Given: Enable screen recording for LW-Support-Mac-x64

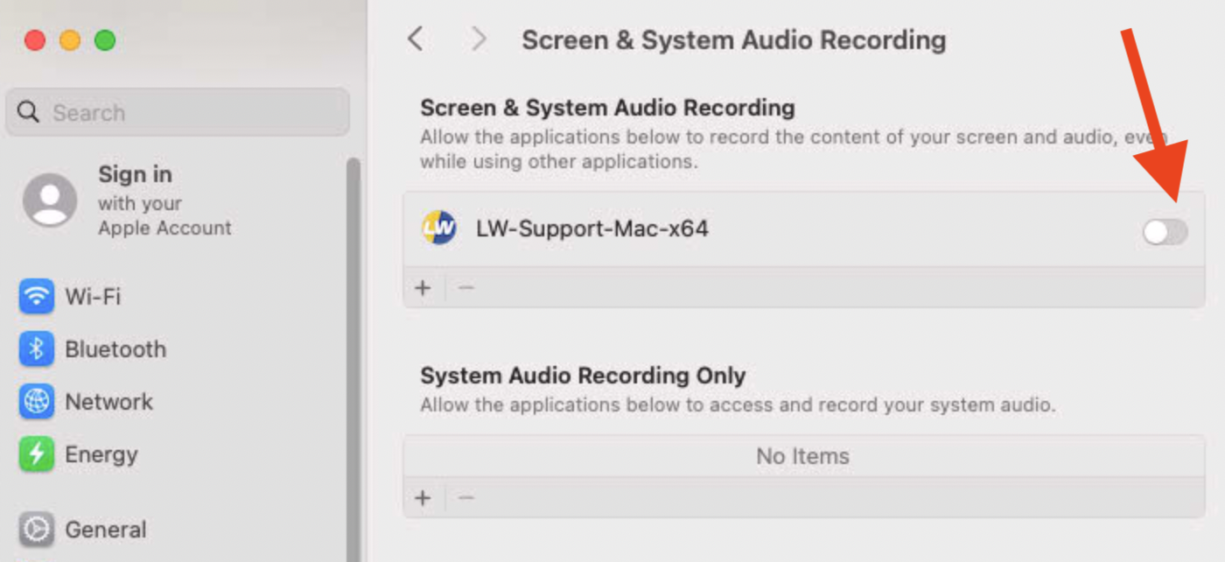Looking at the screenshot, I should [1165, 232].
